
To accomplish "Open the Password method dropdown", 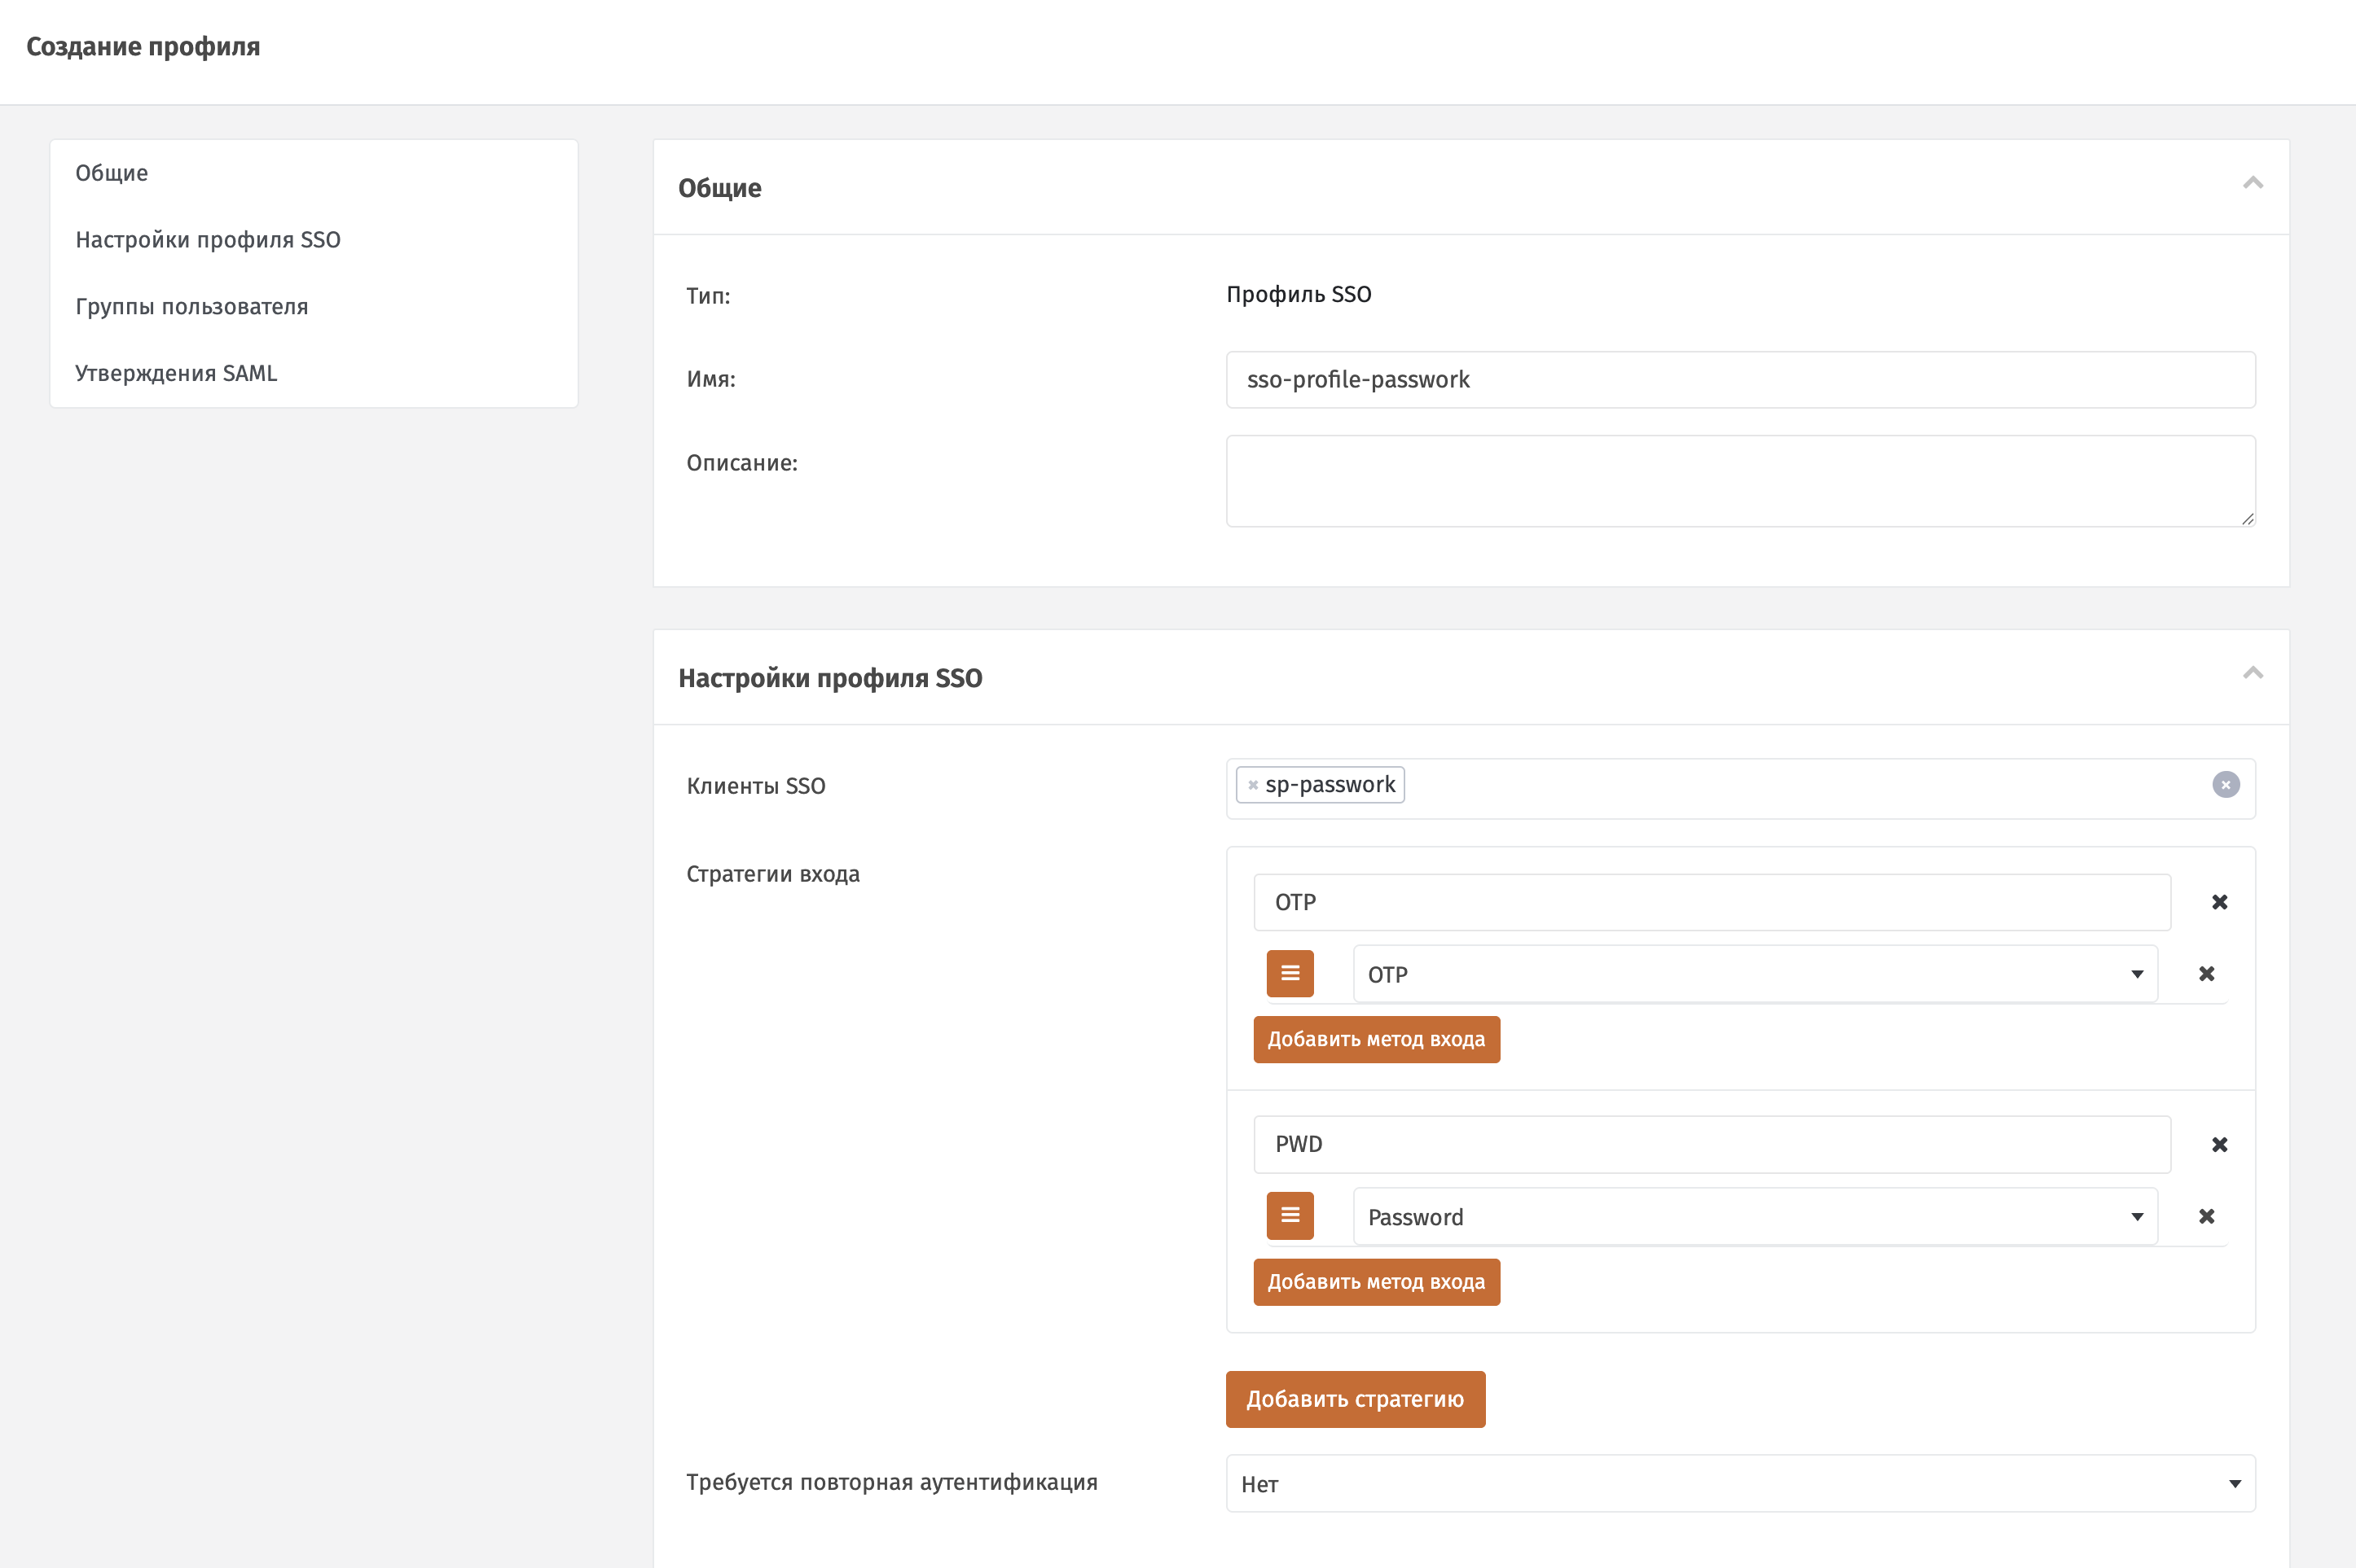I will pos(1755,1217).
